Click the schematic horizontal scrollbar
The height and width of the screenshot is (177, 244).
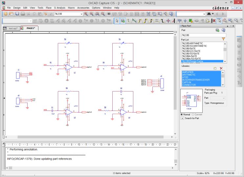pos(90,137)
